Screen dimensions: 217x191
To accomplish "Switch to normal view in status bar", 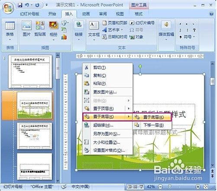I will click(130, 187).
